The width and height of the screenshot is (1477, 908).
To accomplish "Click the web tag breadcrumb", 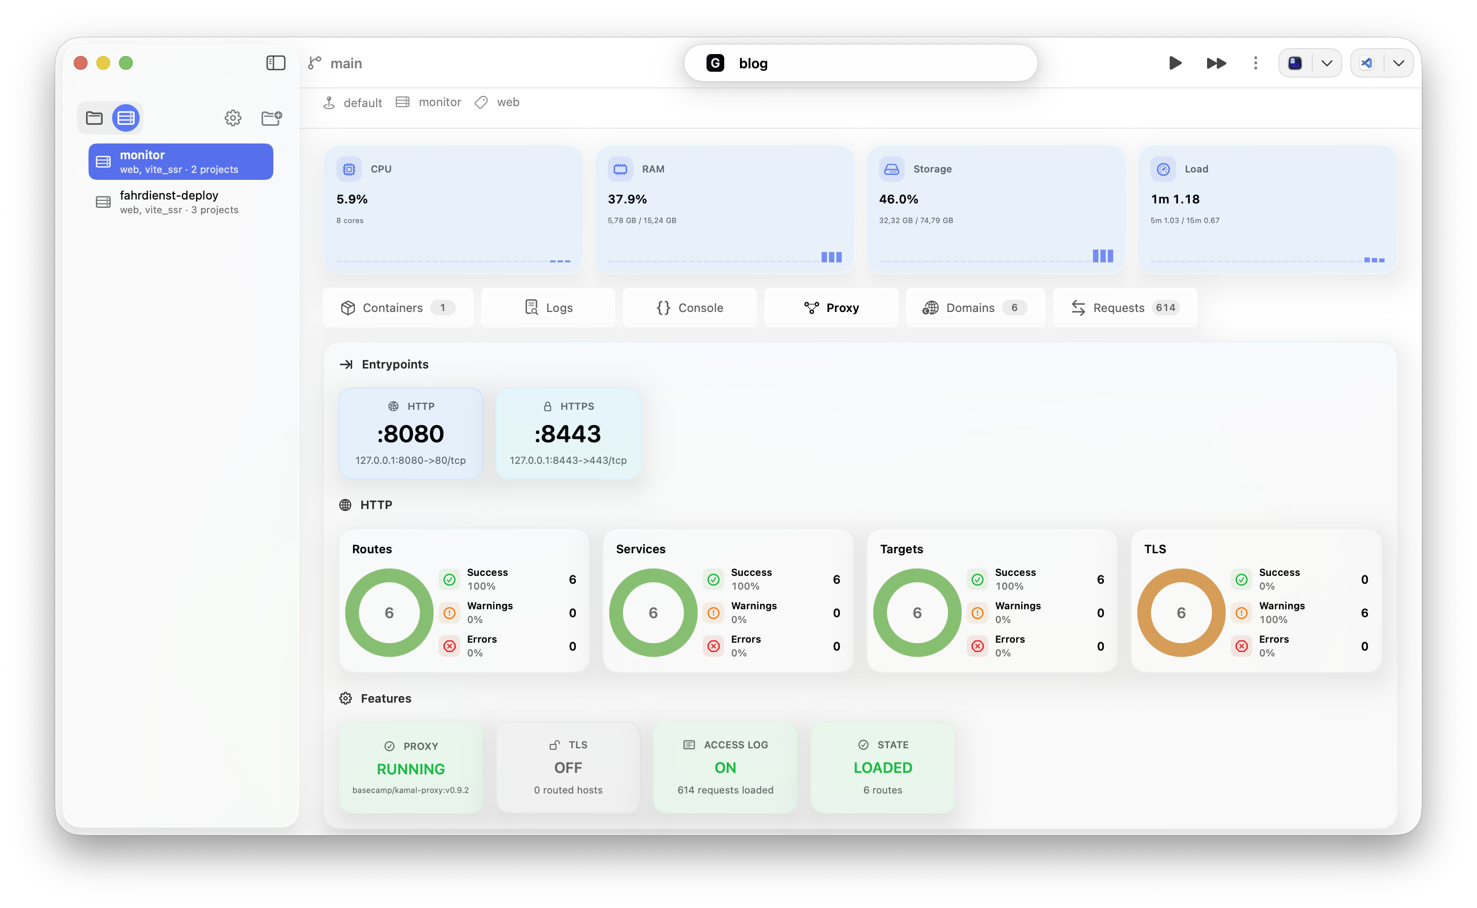I will pos(497,102).
